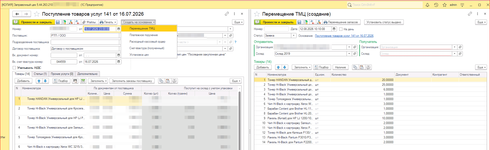
Task: Open favorites star in the title bar
Action: coord(445,5)
